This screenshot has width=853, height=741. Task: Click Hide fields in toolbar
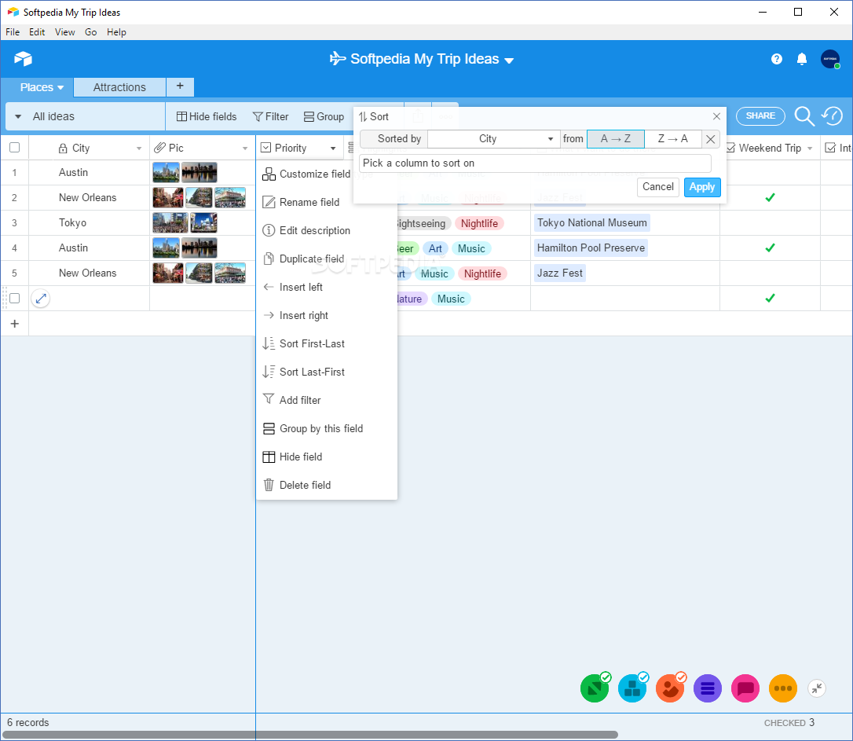207,116
